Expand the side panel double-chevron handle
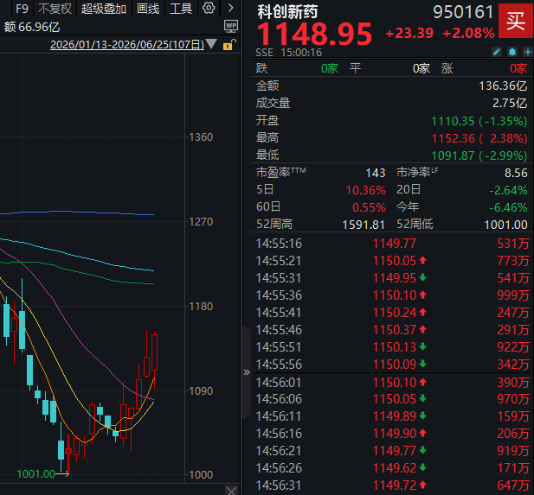The width and height of the screenshot is (534, 495). (x=247, y=372)
